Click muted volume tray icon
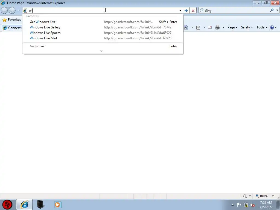This screenshot has width=280, height=210. 252,205
